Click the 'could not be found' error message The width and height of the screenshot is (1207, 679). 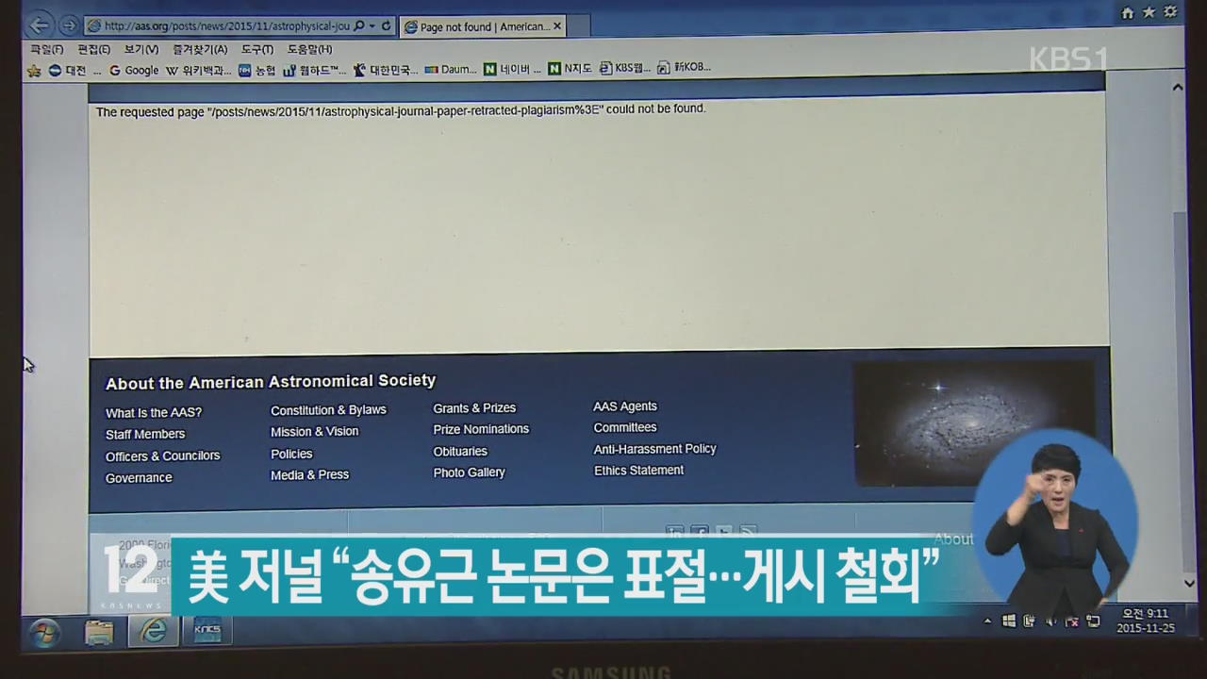pyautogui.click(x=401, y=110)
